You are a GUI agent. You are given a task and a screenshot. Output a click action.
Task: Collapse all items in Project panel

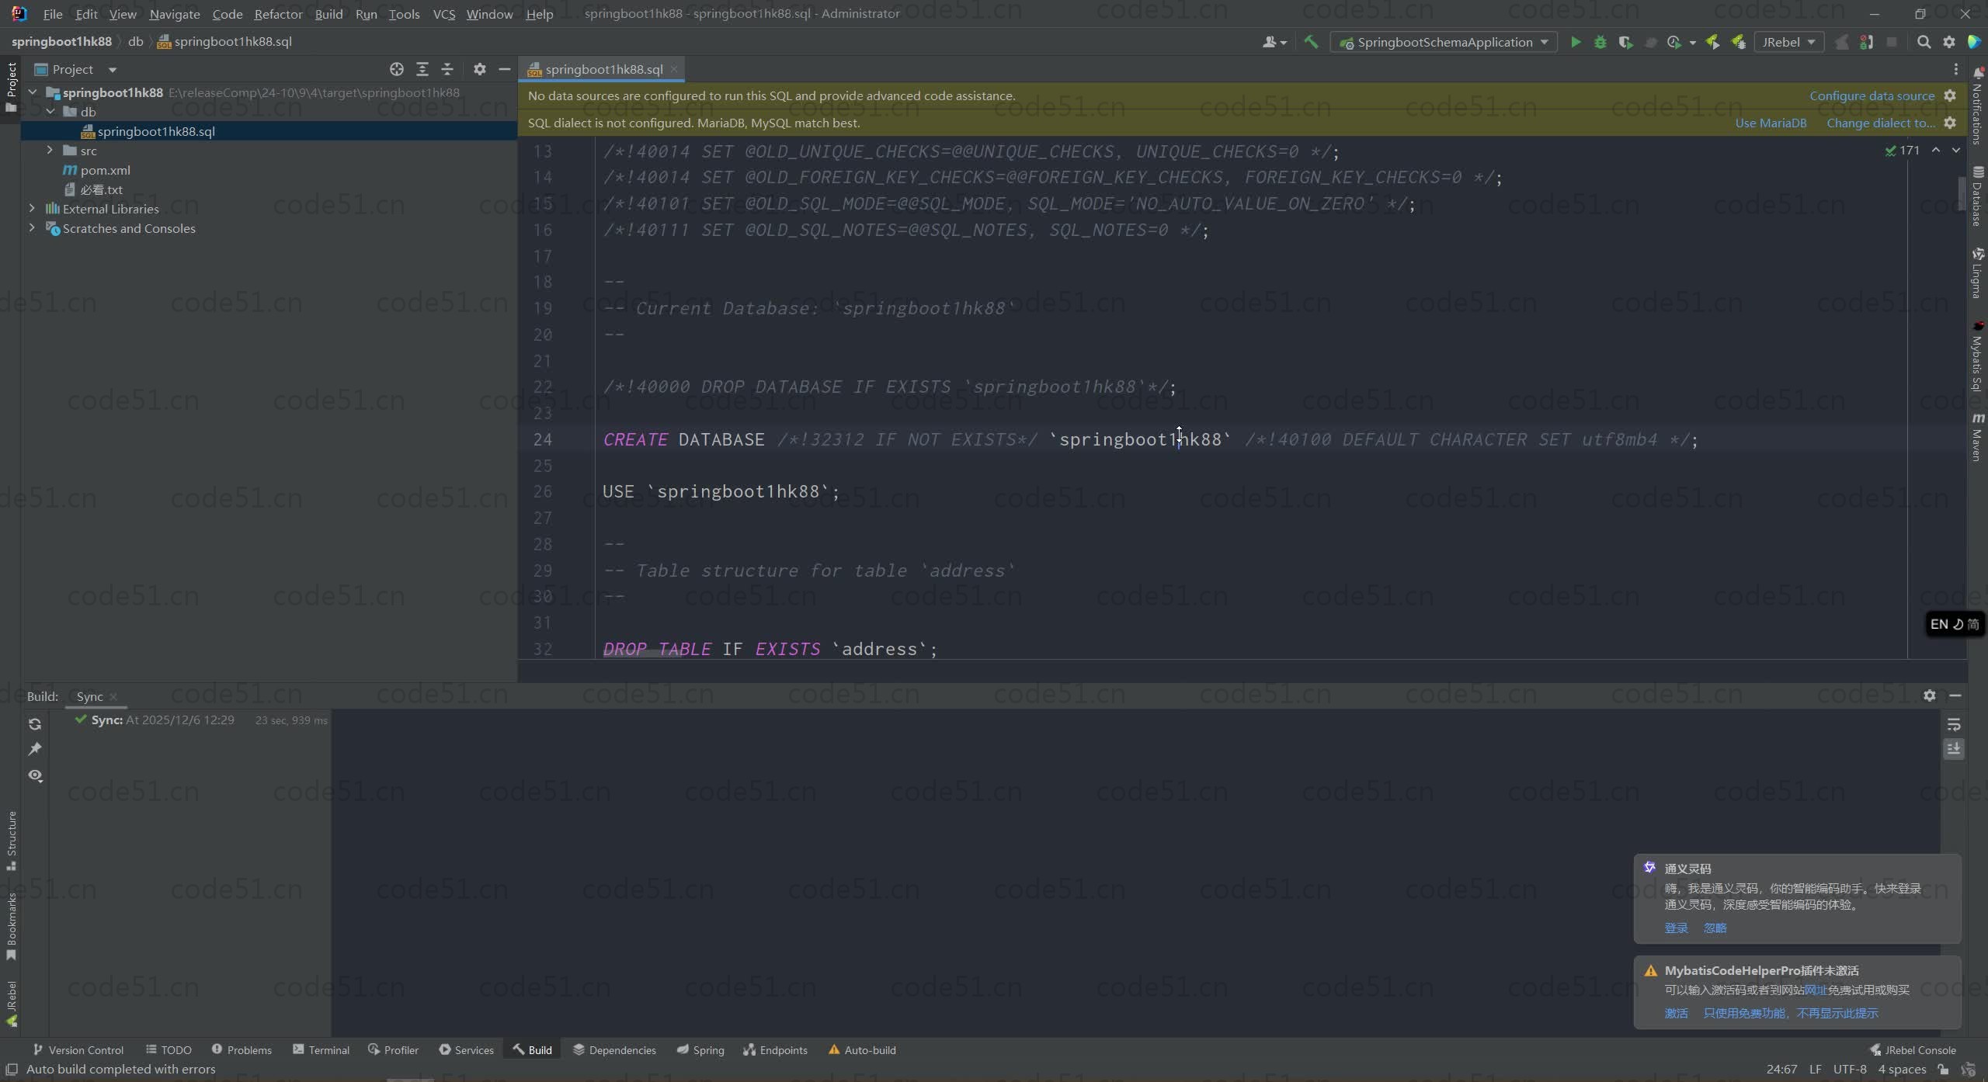(447, 69)
